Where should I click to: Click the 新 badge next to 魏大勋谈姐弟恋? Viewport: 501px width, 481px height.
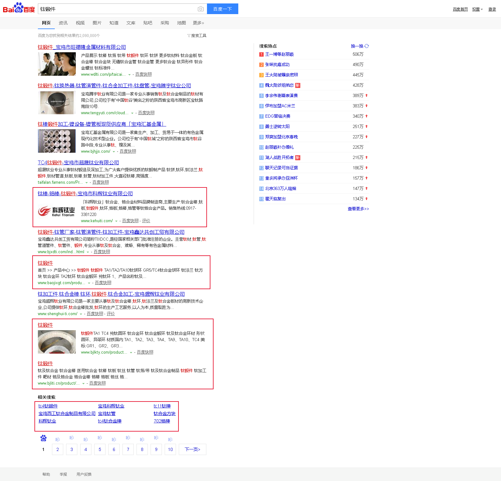[298, 85]
